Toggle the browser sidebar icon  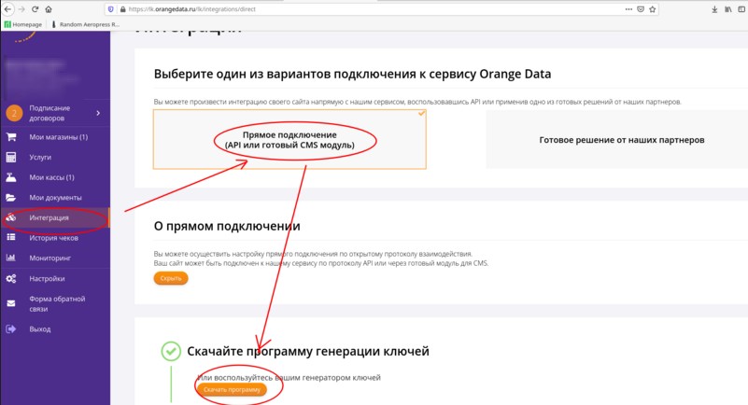[741, 9]
